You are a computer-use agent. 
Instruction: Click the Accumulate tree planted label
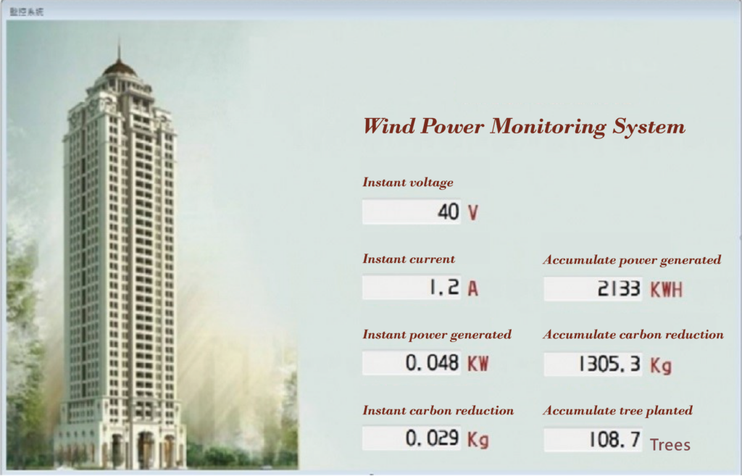coord(618,411)
